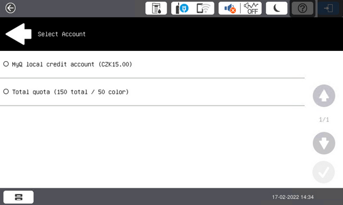Click the log out door icon

328,8
